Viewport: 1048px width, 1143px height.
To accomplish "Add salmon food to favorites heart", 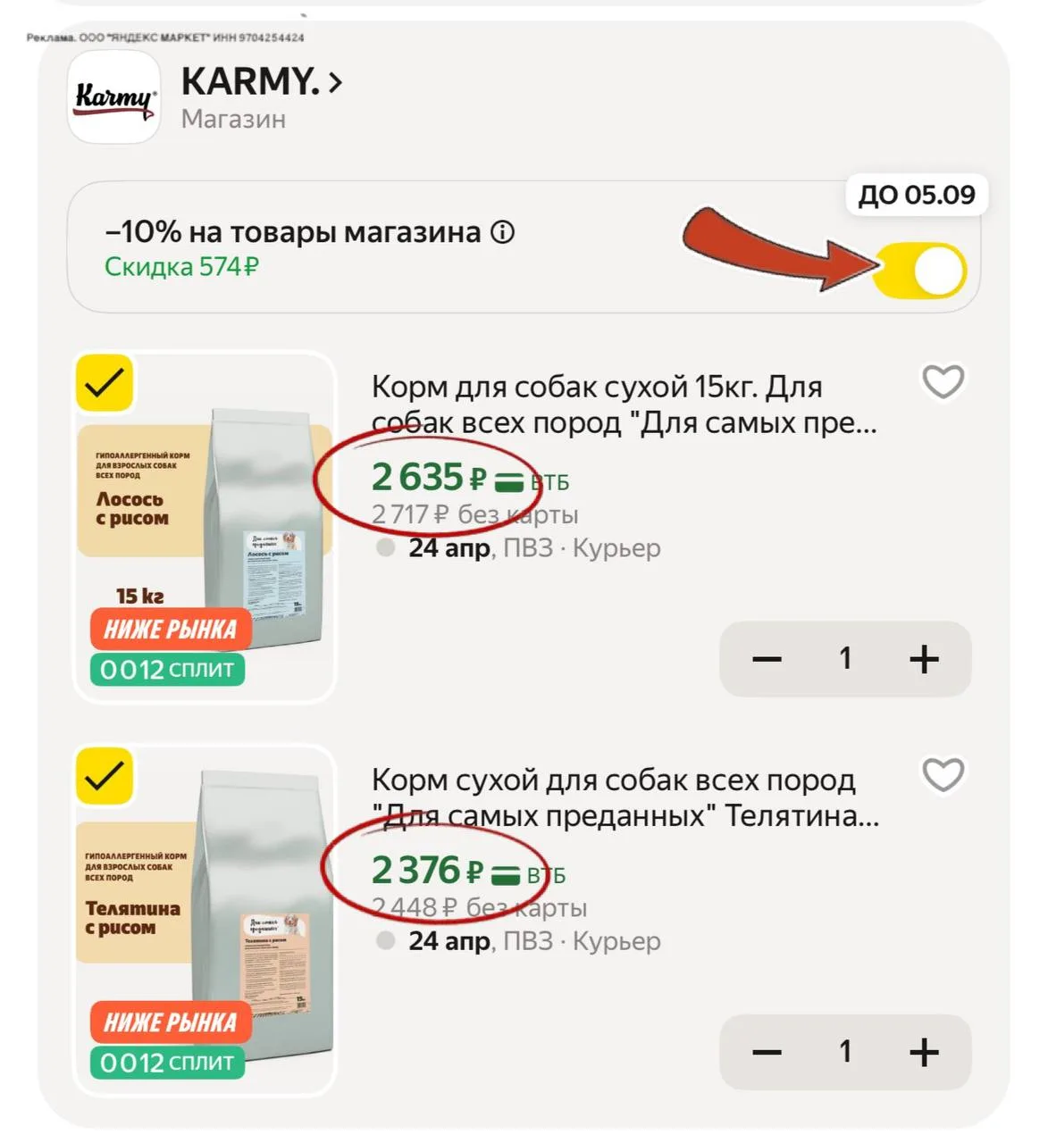I will (x=943, y=382).
